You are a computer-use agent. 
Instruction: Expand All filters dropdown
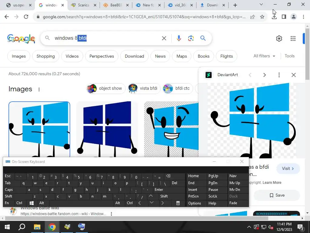(x=264, y=56)
